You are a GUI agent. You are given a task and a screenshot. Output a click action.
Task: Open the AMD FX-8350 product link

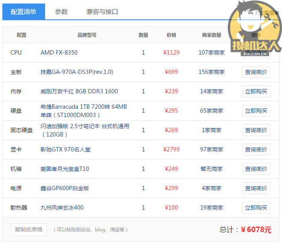pos(59,53)
